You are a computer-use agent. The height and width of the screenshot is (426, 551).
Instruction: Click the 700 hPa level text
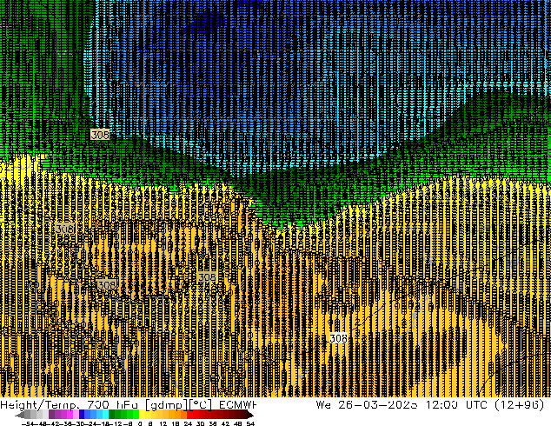click(x=112, y=405)
